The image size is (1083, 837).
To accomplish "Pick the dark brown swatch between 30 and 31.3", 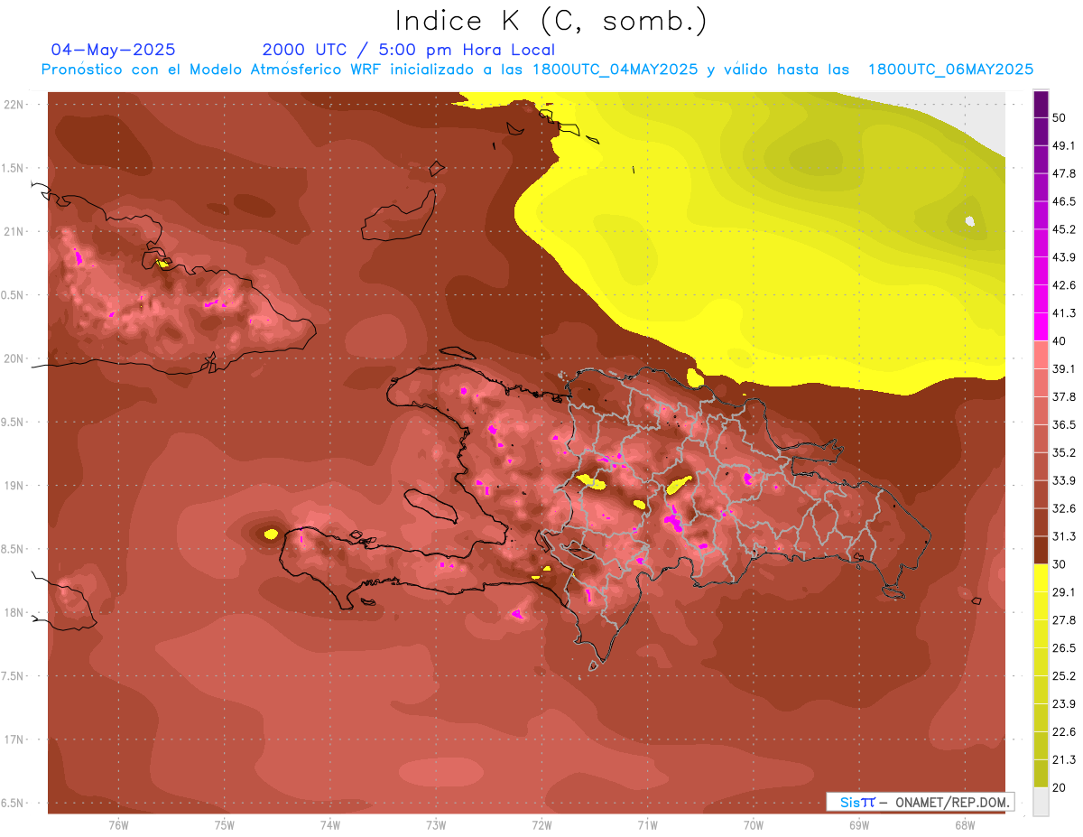I will 1041,550.
